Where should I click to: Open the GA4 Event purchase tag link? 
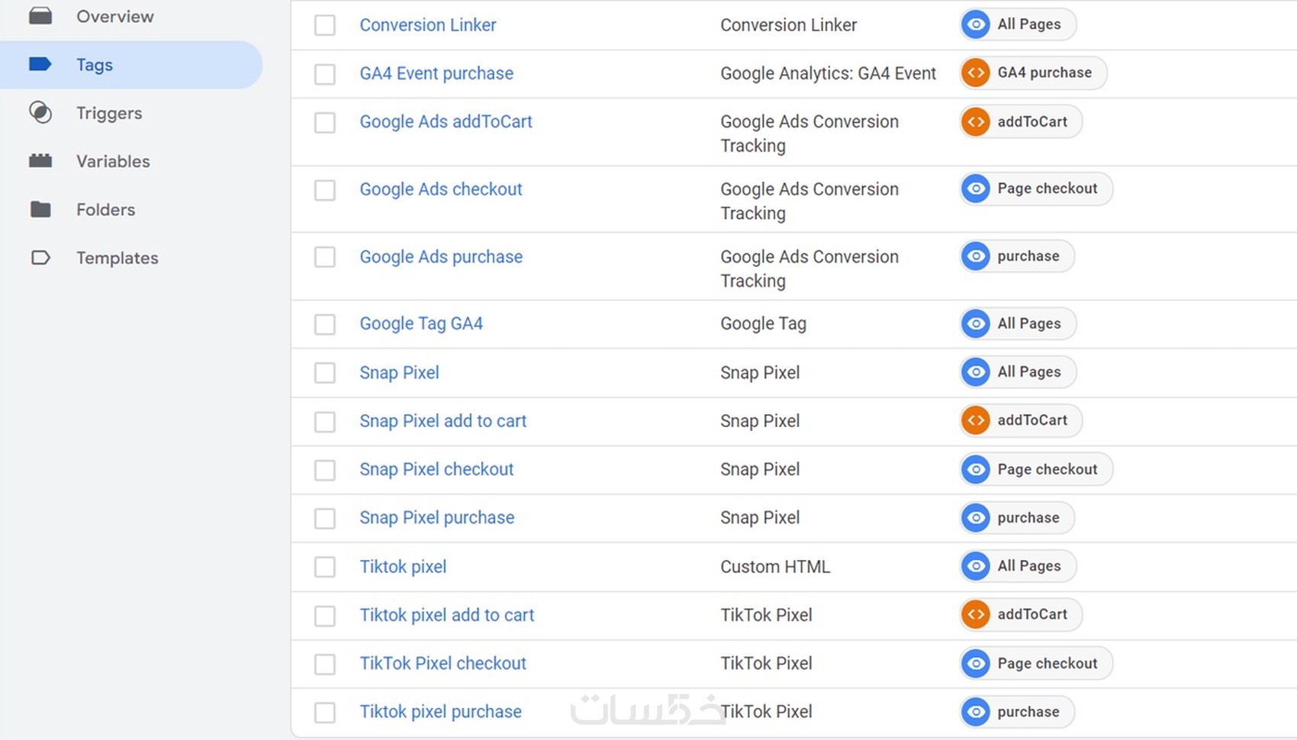(436, 73)
